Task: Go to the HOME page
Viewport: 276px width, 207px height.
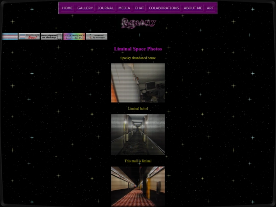Action: tap(67, 8)
